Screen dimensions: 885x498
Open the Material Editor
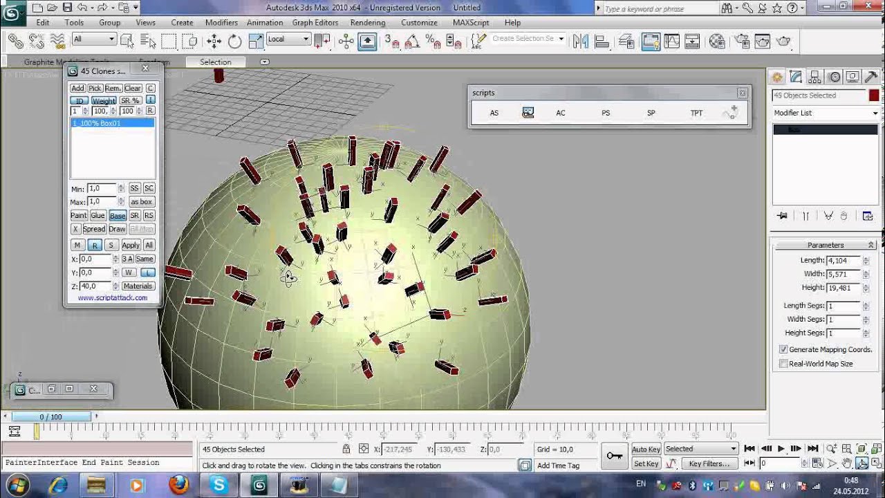tap(717, 41)
